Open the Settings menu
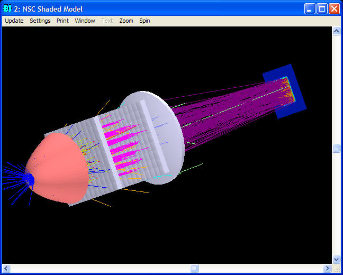 [40, 21]
